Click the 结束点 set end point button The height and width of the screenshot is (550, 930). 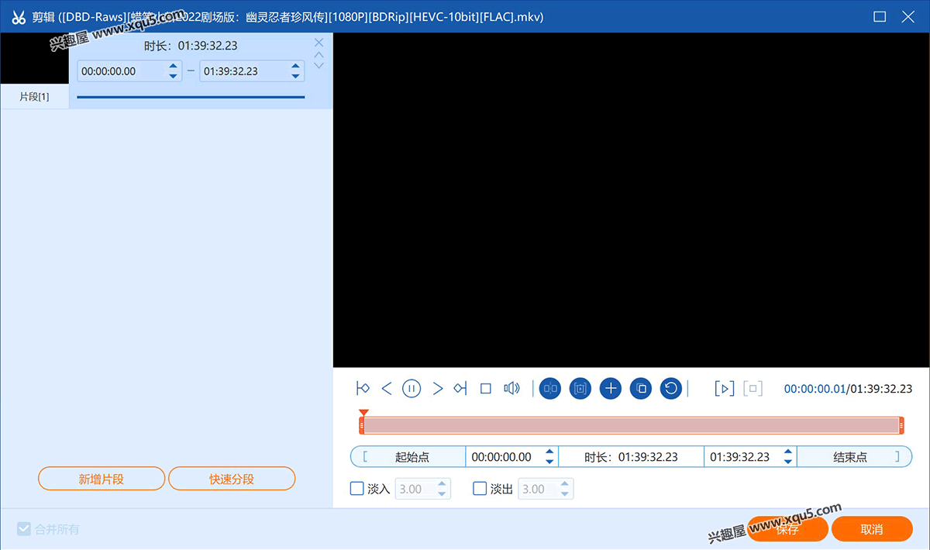(854, 457)
